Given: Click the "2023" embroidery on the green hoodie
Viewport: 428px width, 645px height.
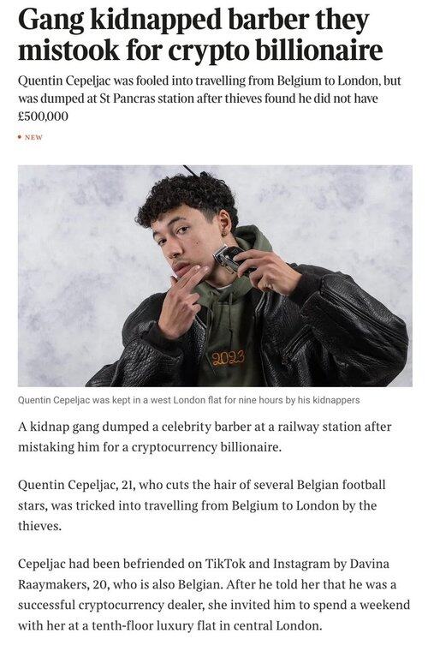Looking at the screenshot, I should pos(229,358).
